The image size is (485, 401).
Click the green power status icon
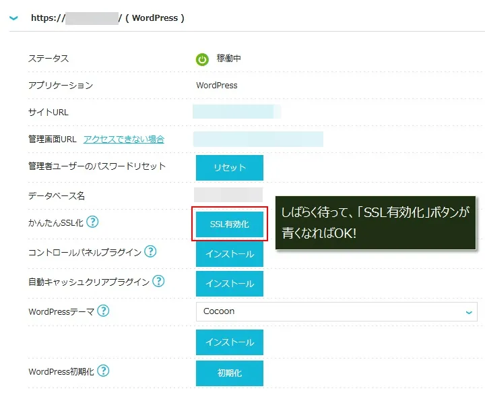(x=202, y=59)
